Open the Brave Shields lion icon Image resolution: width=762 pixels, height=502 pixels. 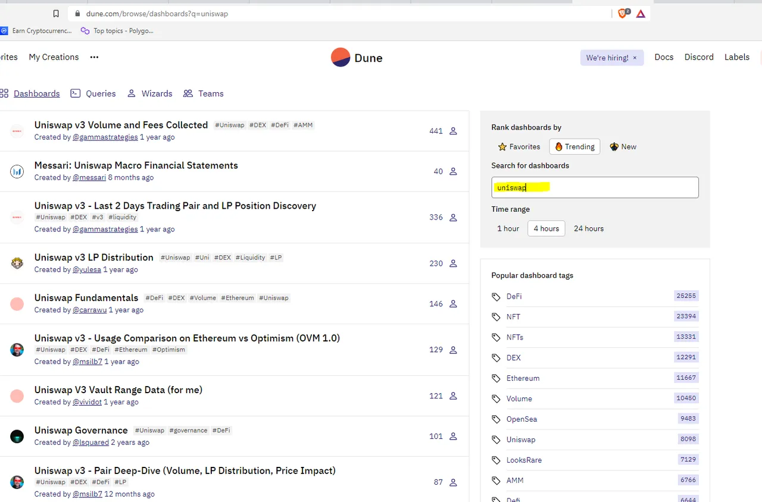click(x=623, y=13)
